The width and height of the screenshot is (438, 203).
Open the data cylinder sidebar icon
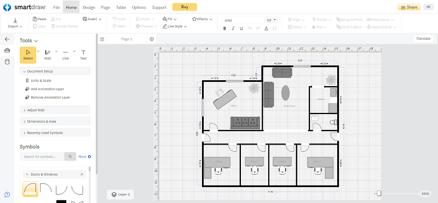coord(7,62)
